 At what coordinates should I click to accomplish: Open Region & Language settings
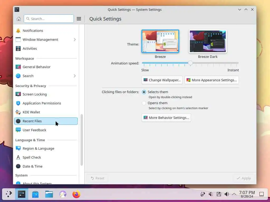point(46,148)
